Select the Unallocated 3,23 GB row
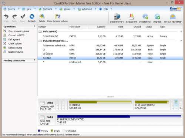The width and height of the screenshot is (185, 138). click(110, 62)
